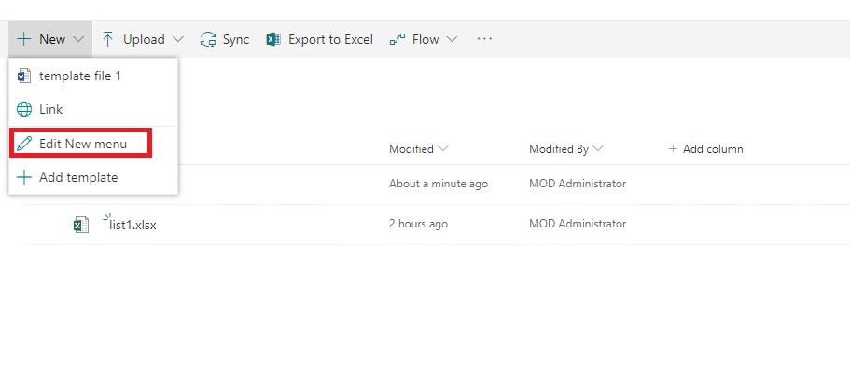Click the Modified By column header

point(559,149)
